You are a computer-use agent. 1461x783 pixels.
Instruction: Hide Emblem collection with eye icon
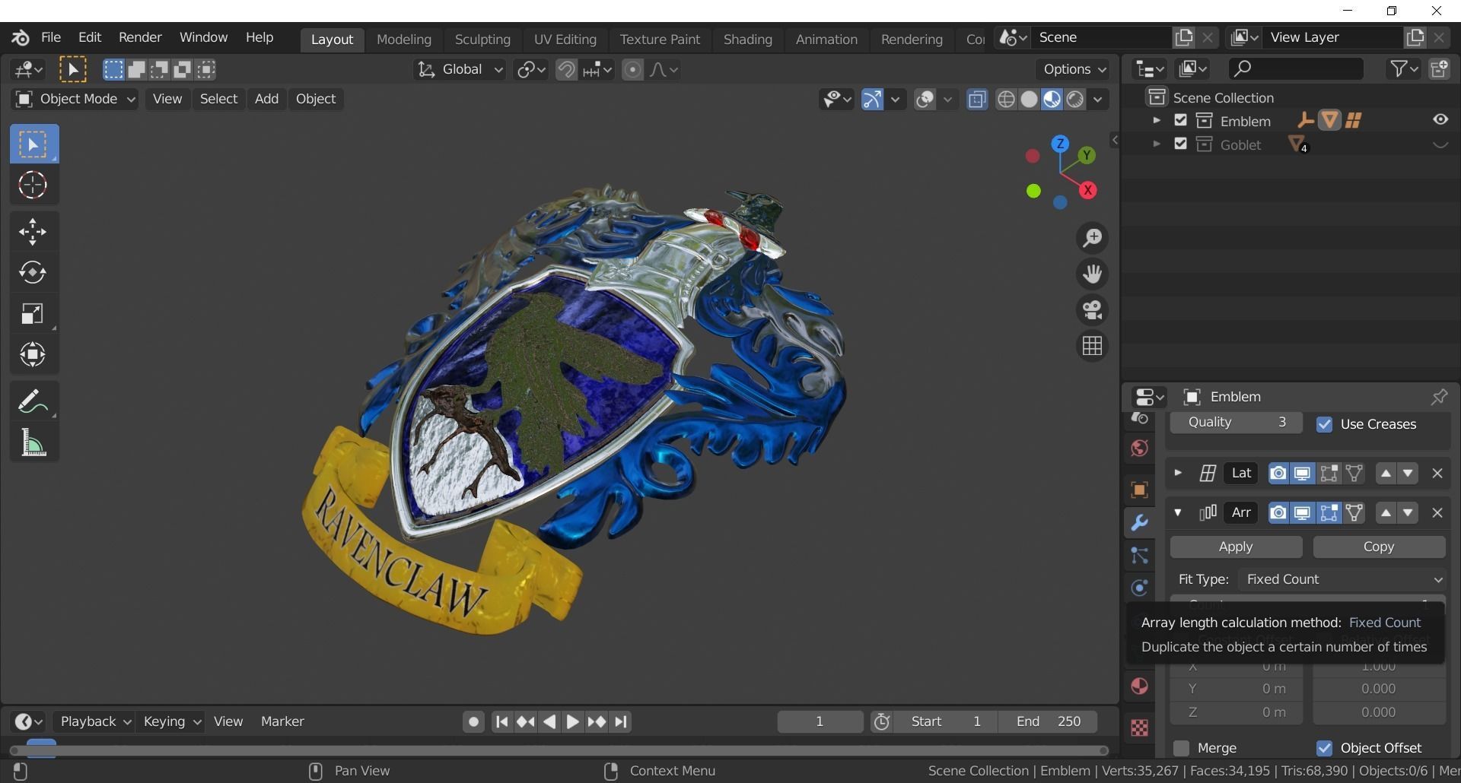point(1440,119)
